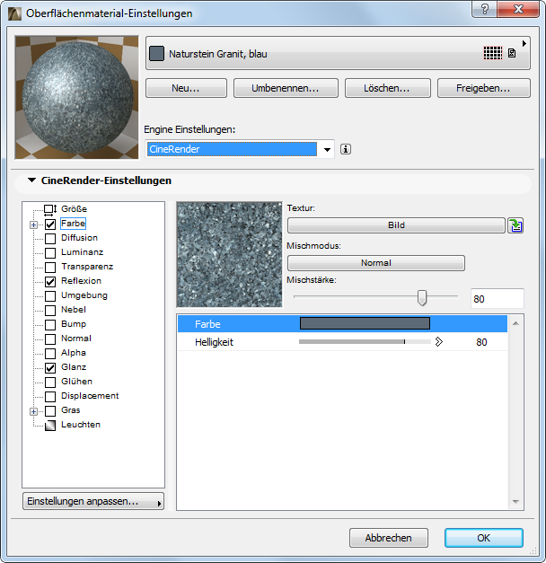Close the Oberflächenmaterial-Einstellungen dialog
The image size is (546, 563).
[518, 9]
